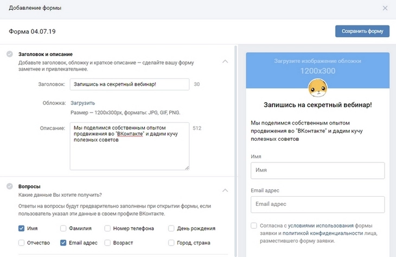Collapse the 'Заголовок и описание' section chevron
This screenshot has width=396, height=257.
click(x=225, y=61)
